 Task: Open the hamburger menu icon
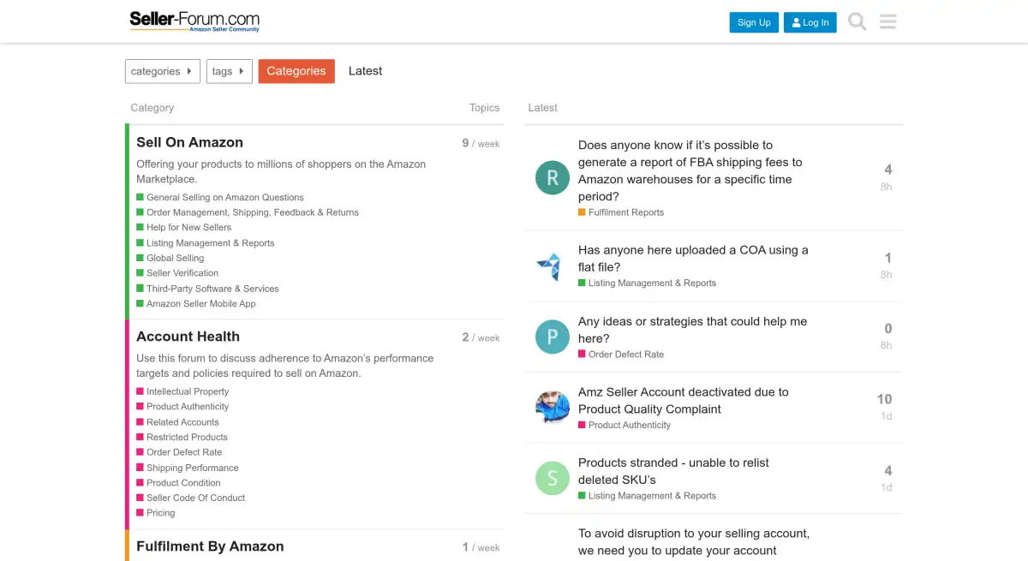[888, 21]
